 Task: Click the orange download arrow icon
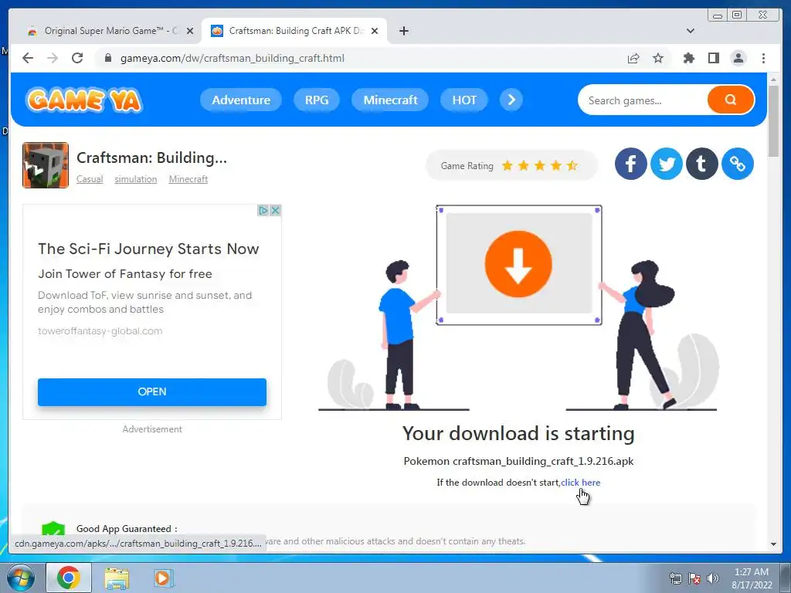[x=518, y=264]
